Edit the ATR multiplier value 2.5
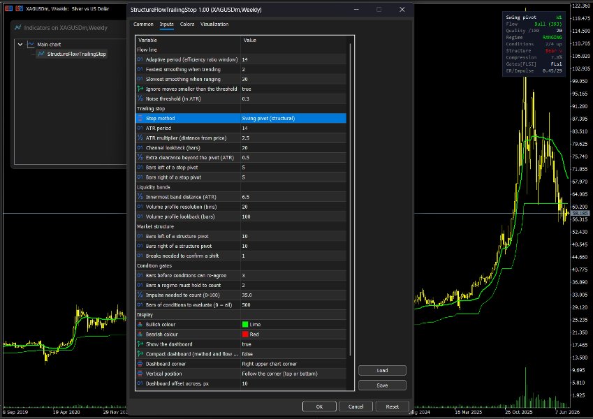The width and height of the screenshot is (593, 419). 293,138
